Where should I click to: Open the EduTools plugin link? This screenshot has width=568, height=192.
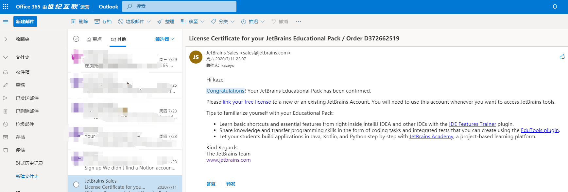tap(540, 130)
